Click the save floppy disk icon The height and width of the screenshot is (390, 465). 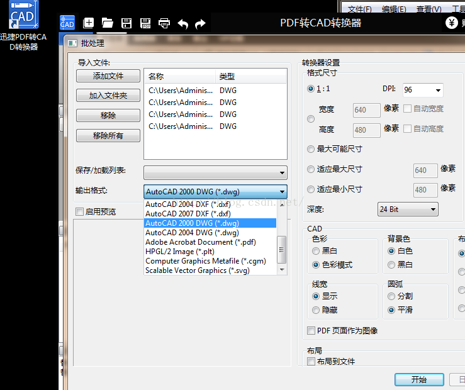pos(126,23)
